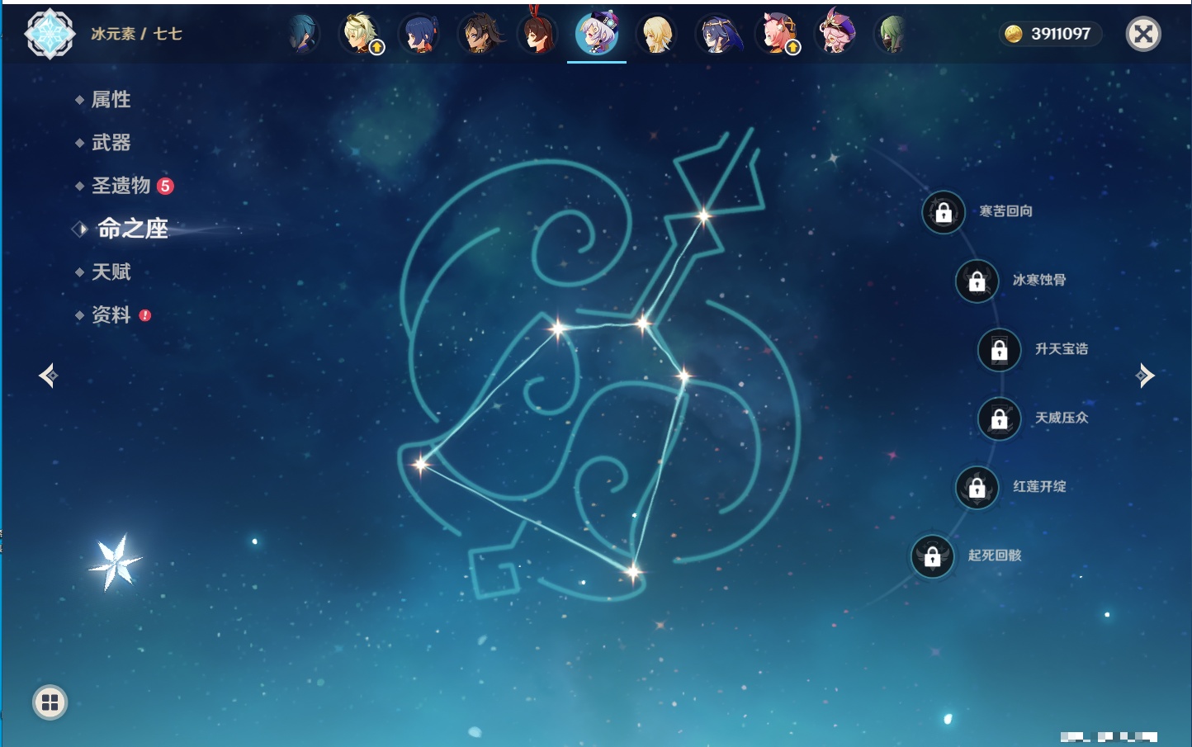Screen dimensions: 1192x747
Task: View the 寒苦回向 constellation label
Action: [x=1006, y=211]
